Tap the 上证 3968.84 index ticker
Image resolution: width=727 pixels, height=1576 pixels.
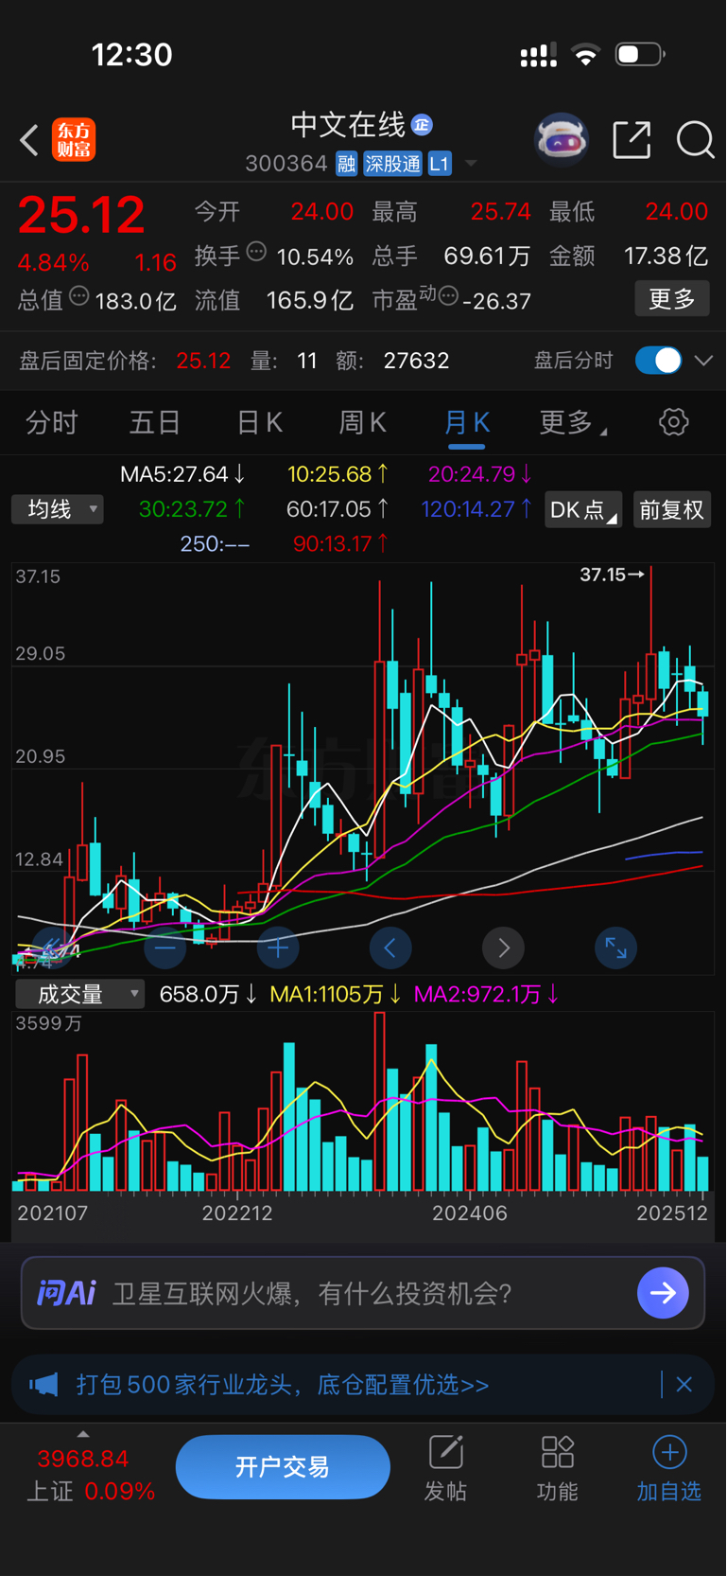[90, 1474]
